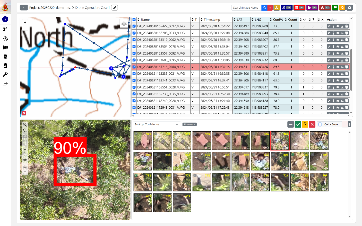Mark detections as confirmed with green check button

tap(298, 124)
